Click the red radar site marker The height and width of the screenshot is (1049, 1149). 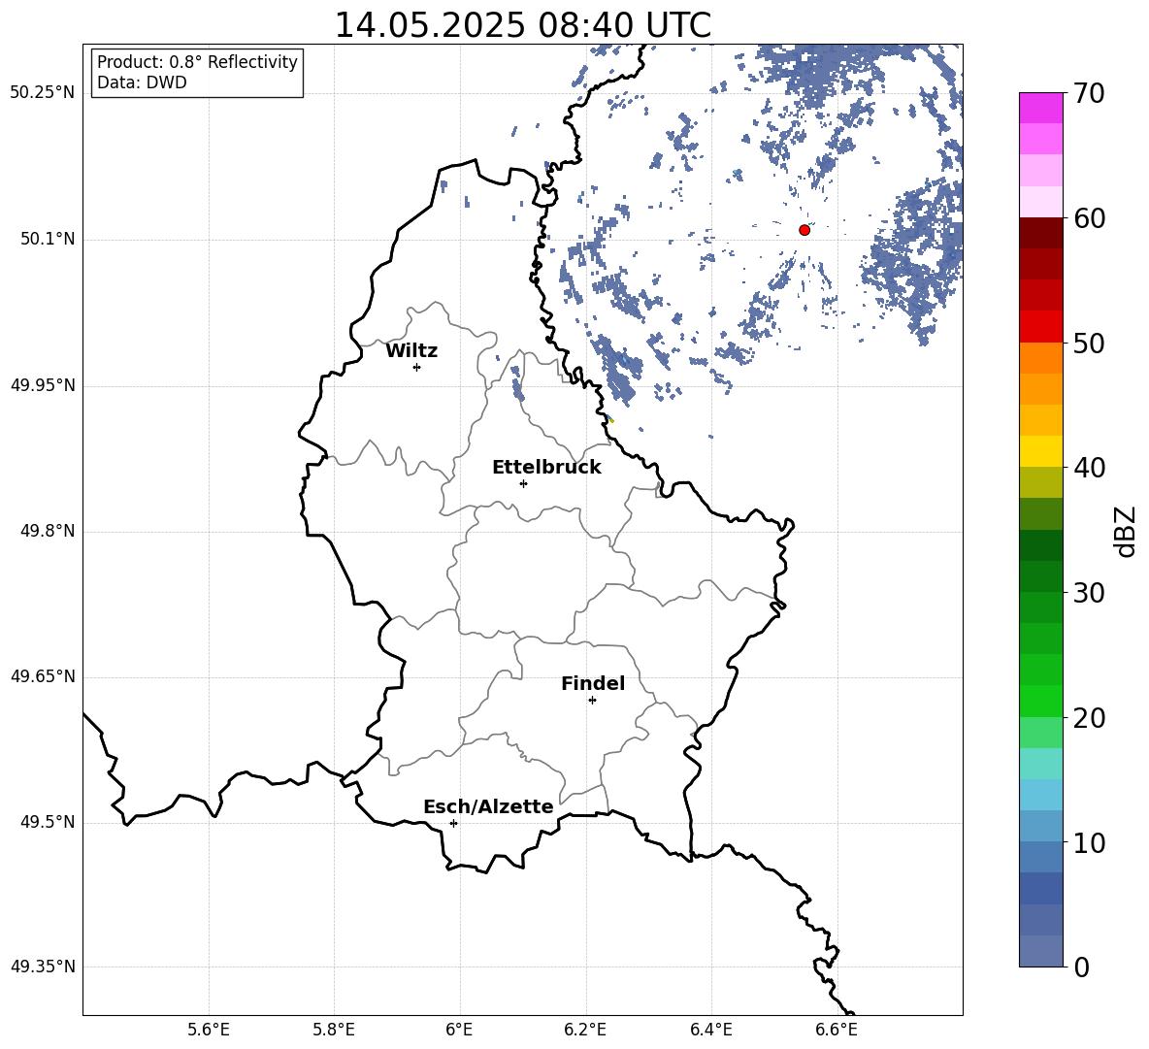pos(804,229)
